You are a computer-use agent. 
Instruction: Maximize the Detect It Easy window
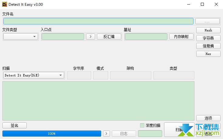tap(202, 5)
